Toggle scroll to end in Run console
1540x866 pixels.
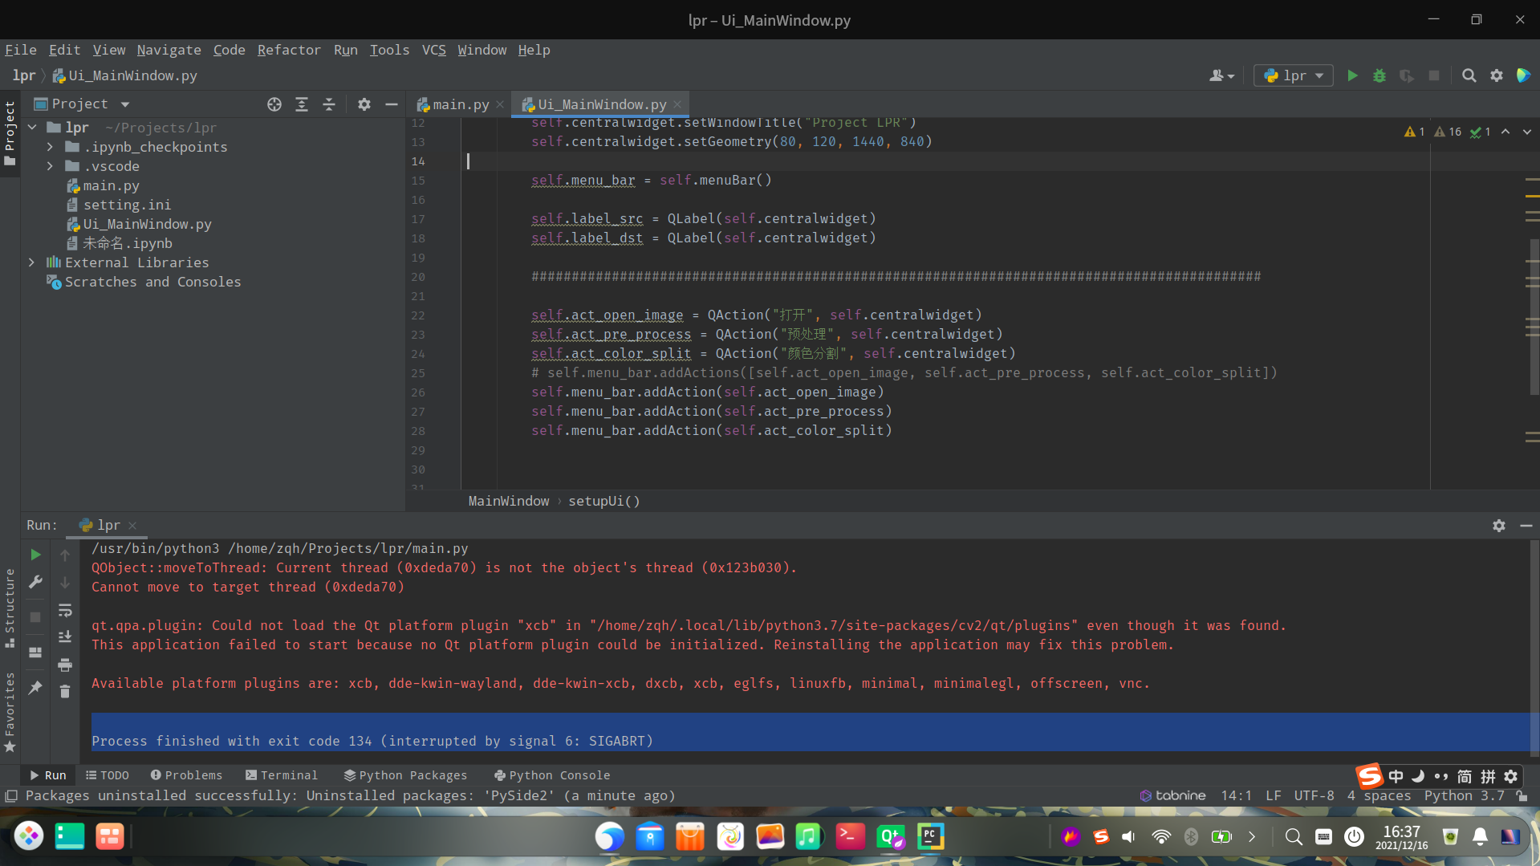65,637
